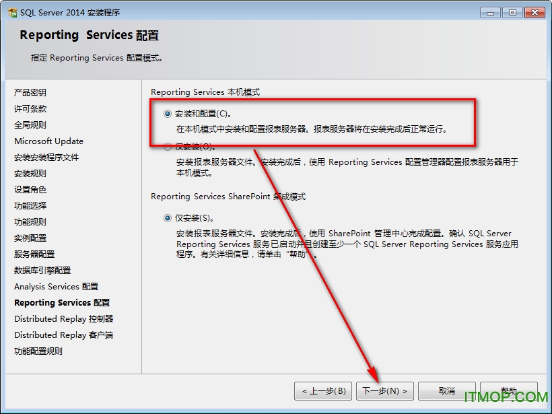552x414 pixels.
Task: Click the SQL Server setup title bar icon
Action: [x=12, y=12]
